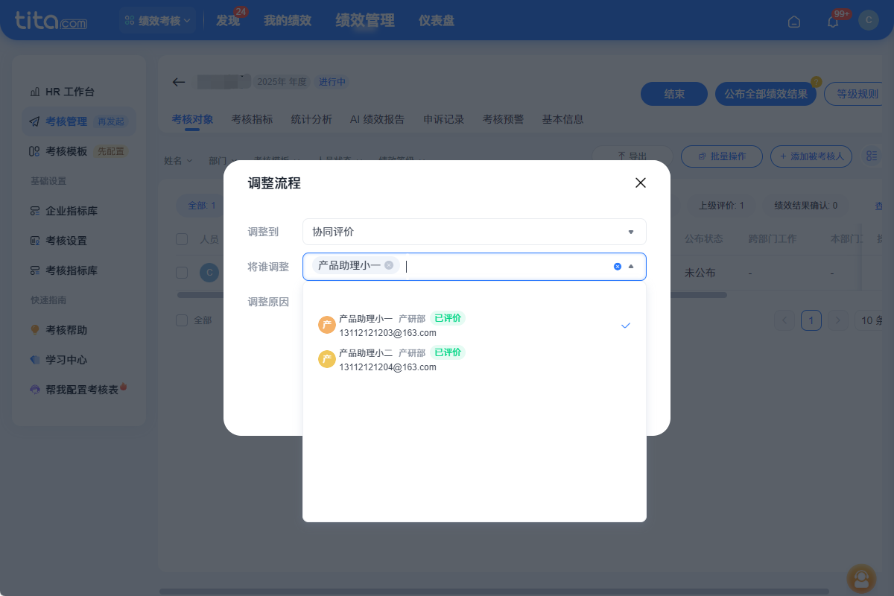展开顶部绩效考核应用切换菜单

(x=157, y=21)
